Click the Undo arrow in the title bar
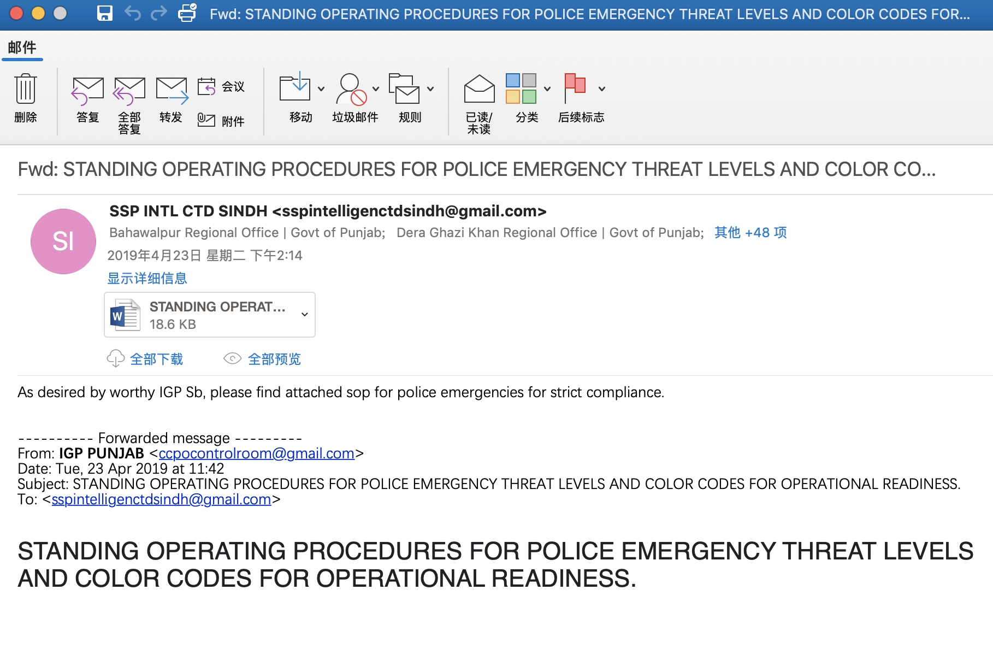Image resolution: width=993 pixels, height=672 pixels. pyautogui.click(x=132, y=13)
